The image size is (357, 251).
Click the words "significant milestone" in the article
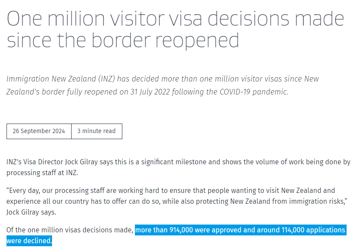[x=174, y=162]
